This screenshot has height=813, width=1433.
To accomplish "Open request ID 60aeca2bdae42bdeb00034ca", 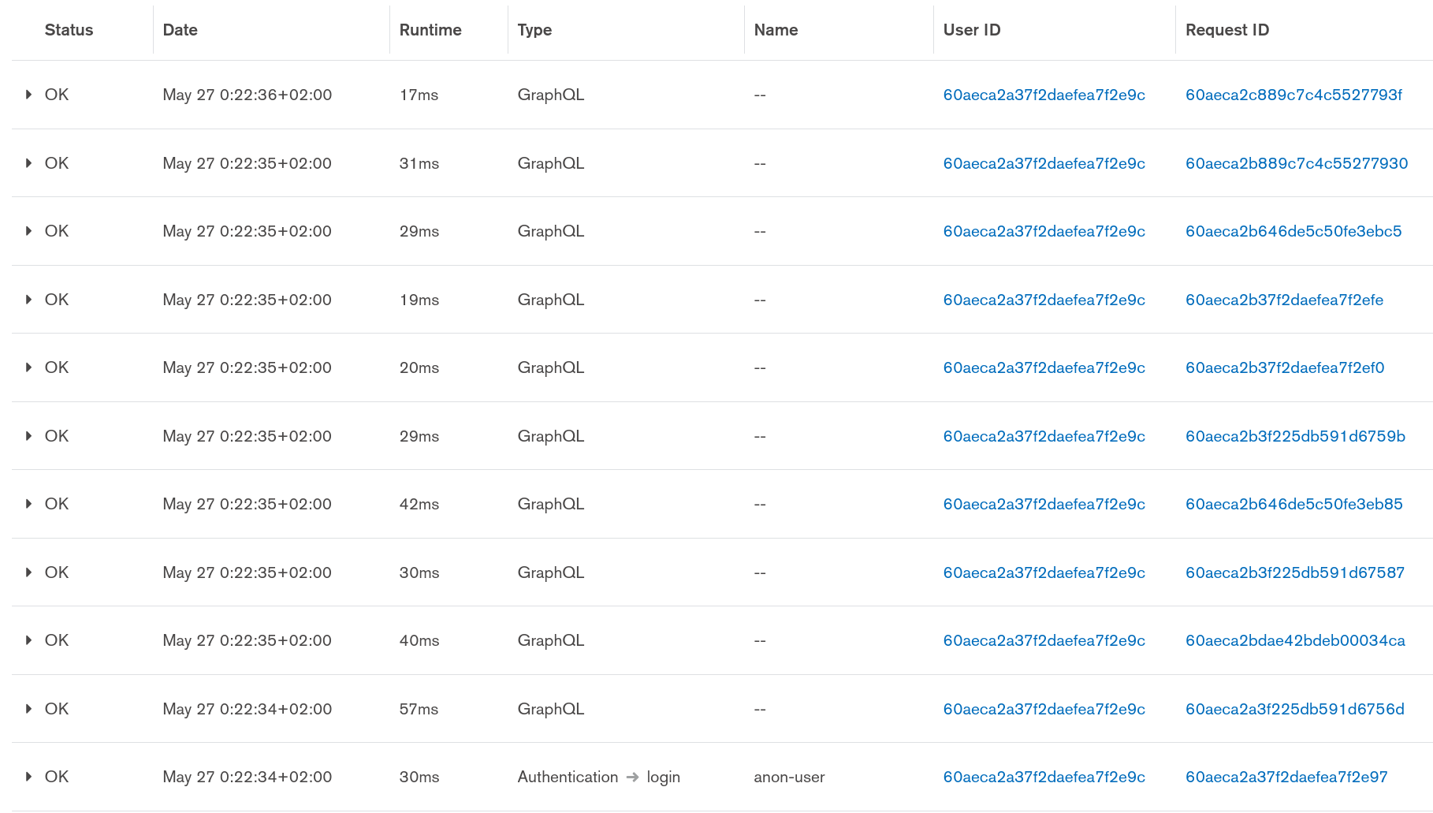I will tap(1295, 640).
